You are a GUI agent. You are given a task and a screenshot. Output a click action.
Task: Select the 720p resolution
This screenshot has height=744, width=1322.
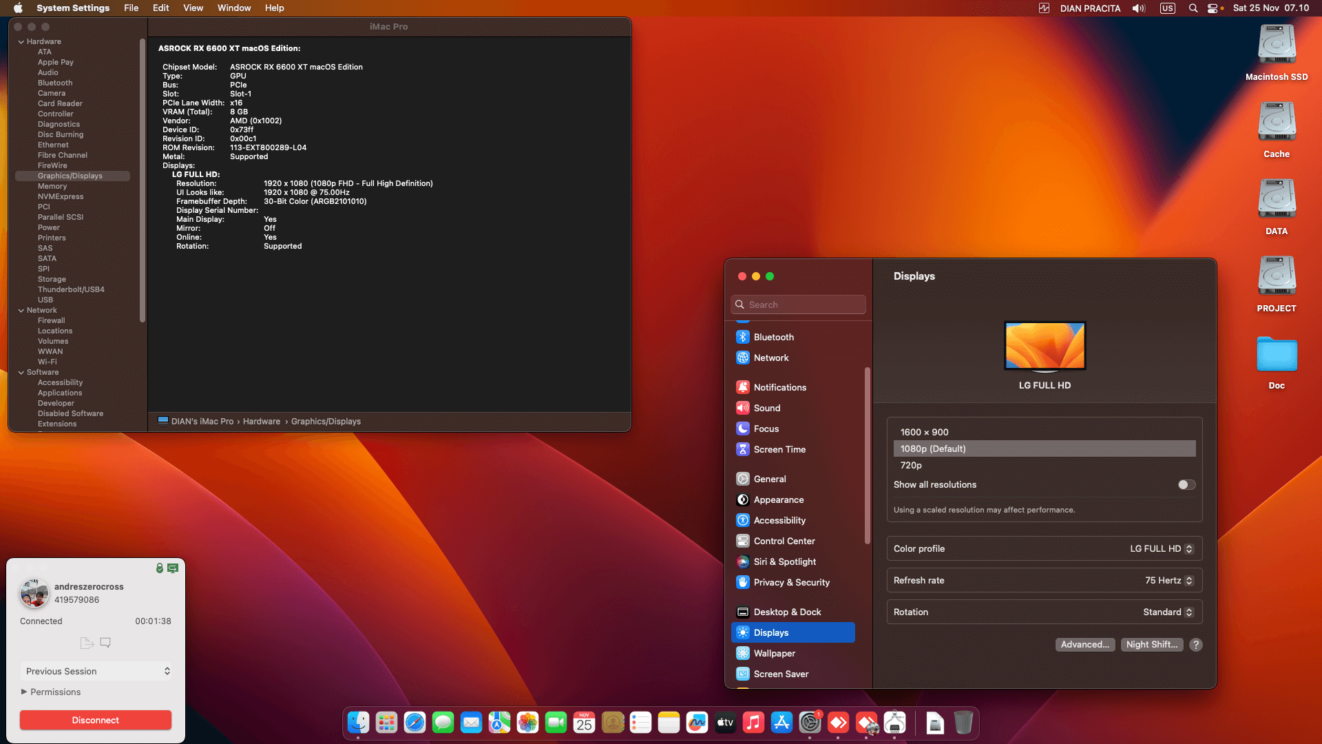(x=1045, y=465)
